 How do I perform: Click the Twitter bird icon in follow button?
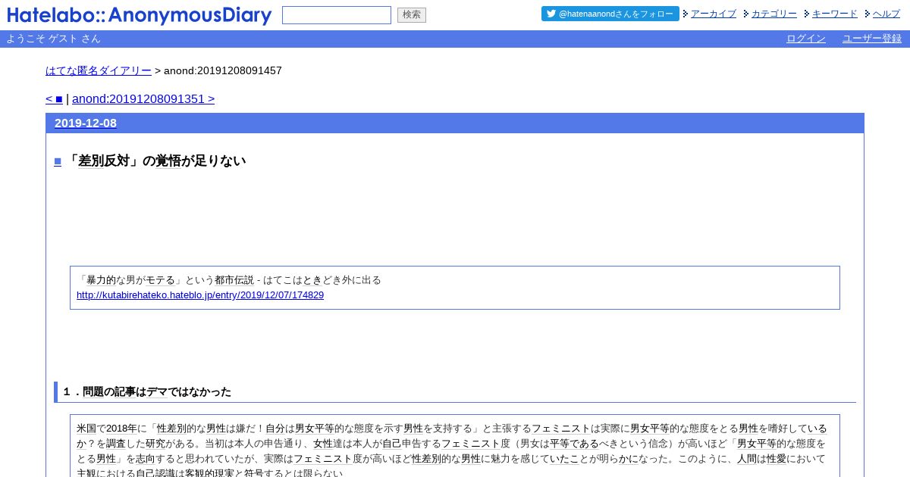point(551,14)
